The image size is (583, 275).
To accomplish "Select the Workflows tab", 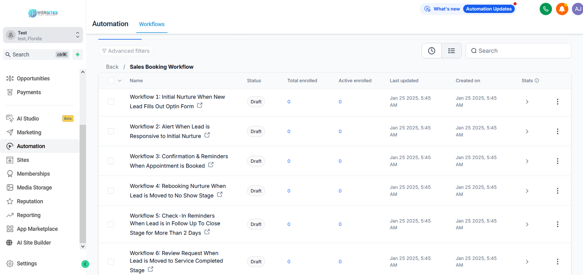I will pyautogui.click(x=152, y=24).
